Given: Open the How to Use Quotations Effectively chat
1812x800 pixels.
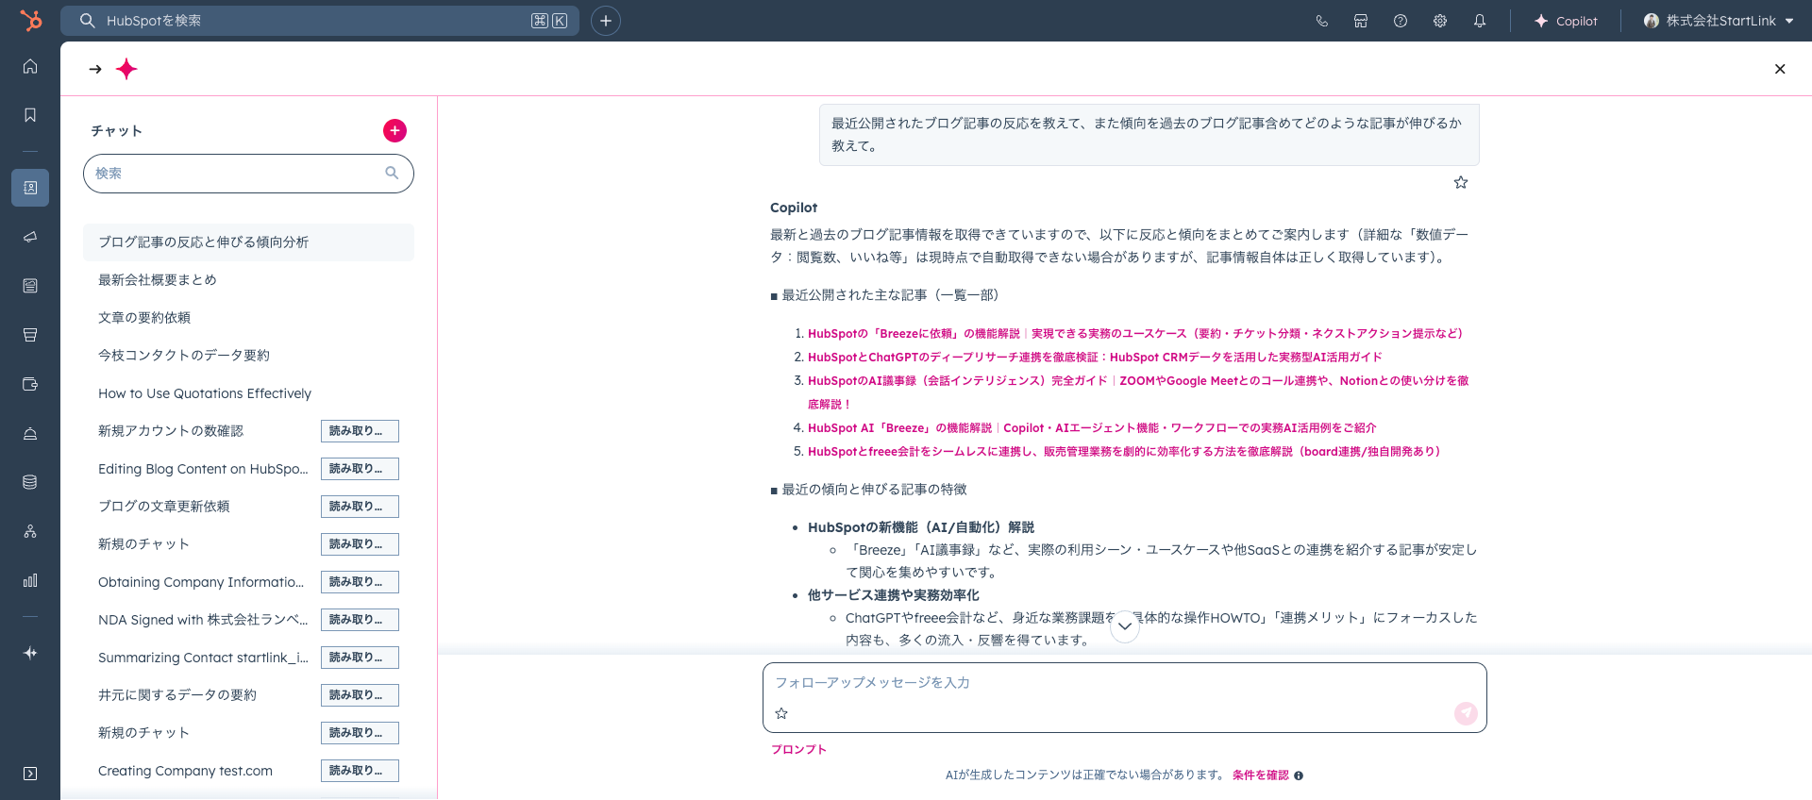Looking at the screenshot, I should click(x=205, y=393).
